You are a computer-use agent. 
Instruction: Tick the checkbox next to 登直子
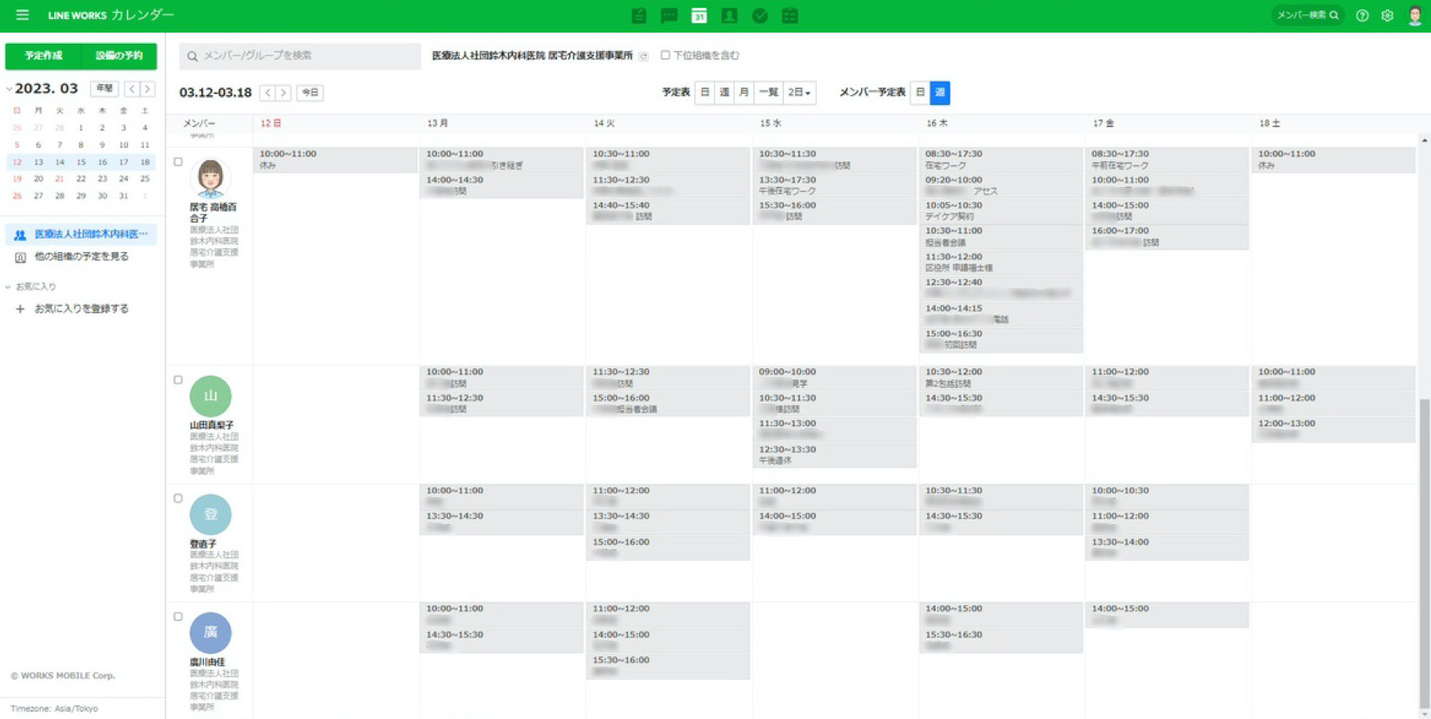point(178,499)
